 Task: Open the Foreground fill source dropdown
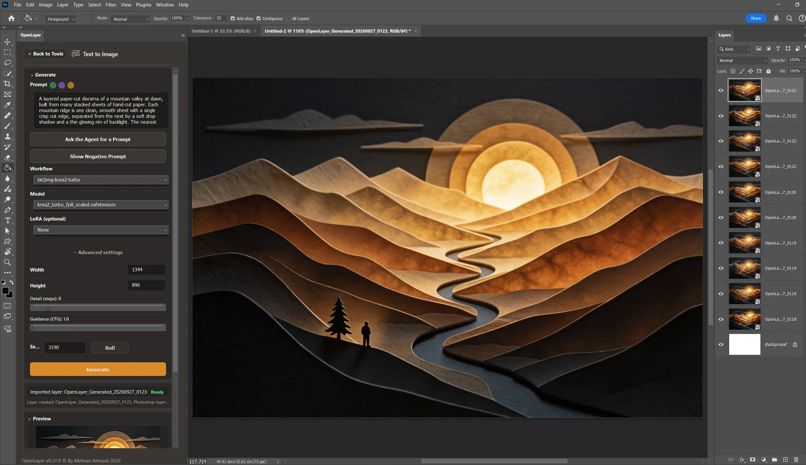coord(61,19)
